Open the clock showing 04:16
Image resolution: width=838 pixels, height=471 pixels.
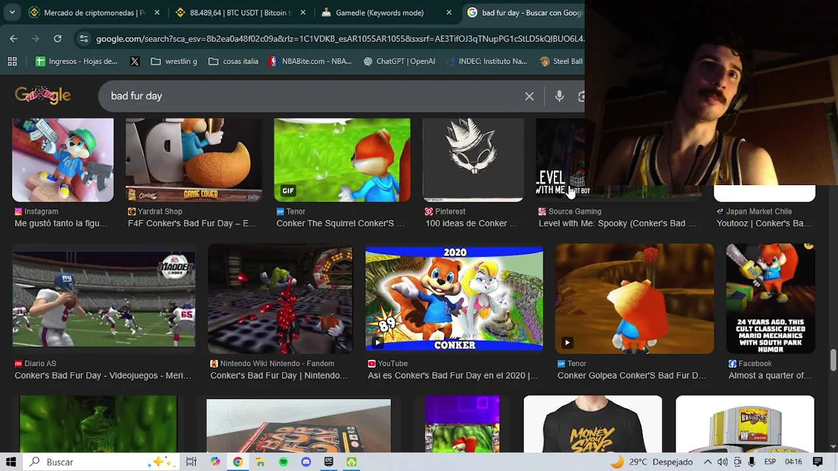[x=793, y=462]
